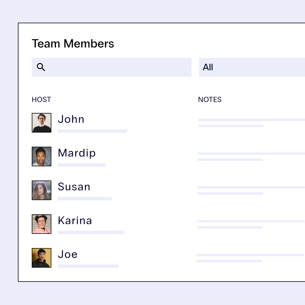Screen dimensions: 305x305
Task: Select the name Susan
Action: 74,187
